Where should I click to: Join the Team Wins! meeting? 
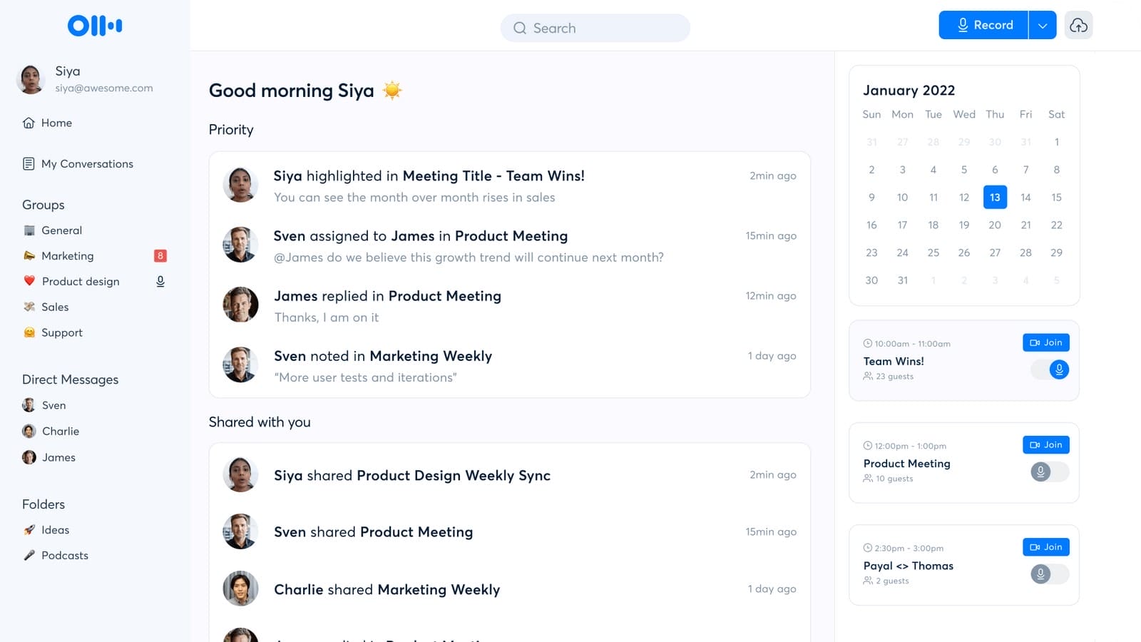coord(1045,342)
